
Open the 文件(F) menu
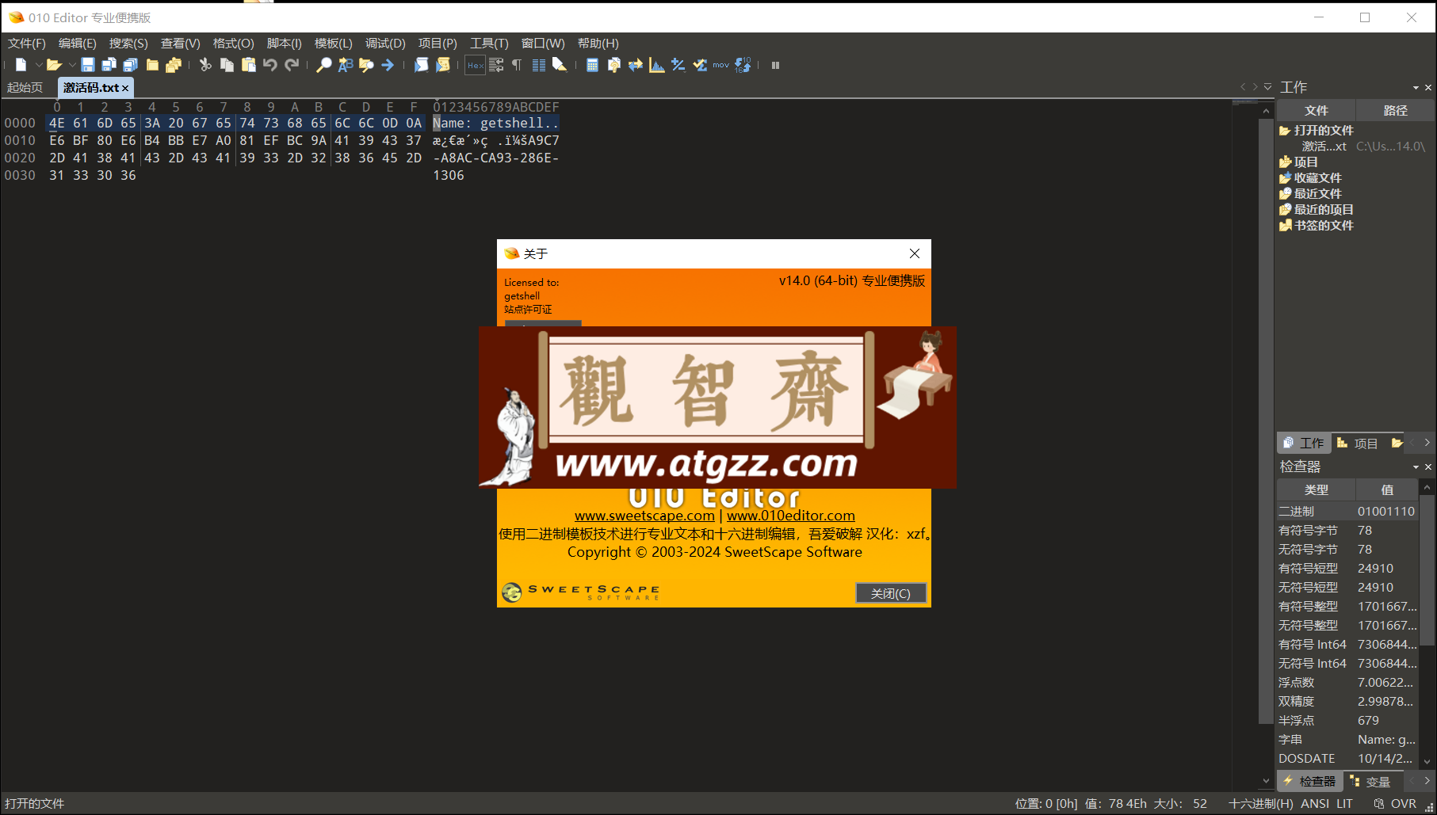[27, 43]
